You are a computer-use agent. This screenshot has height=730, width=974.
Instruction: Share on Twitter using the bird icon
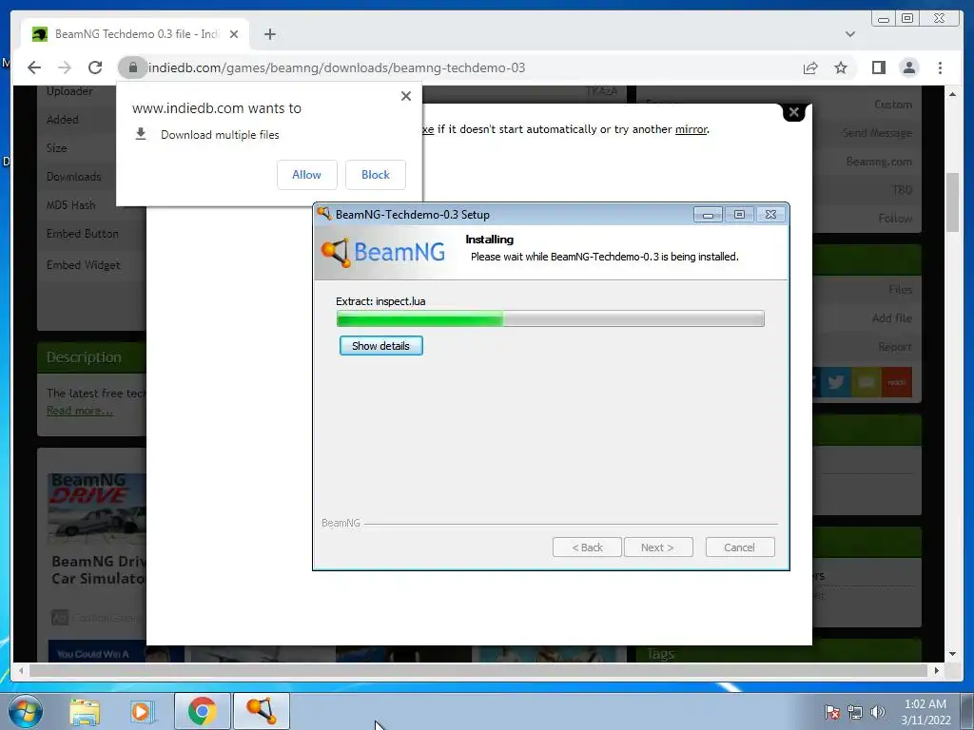pyautogui.click(x=835, y=382)
